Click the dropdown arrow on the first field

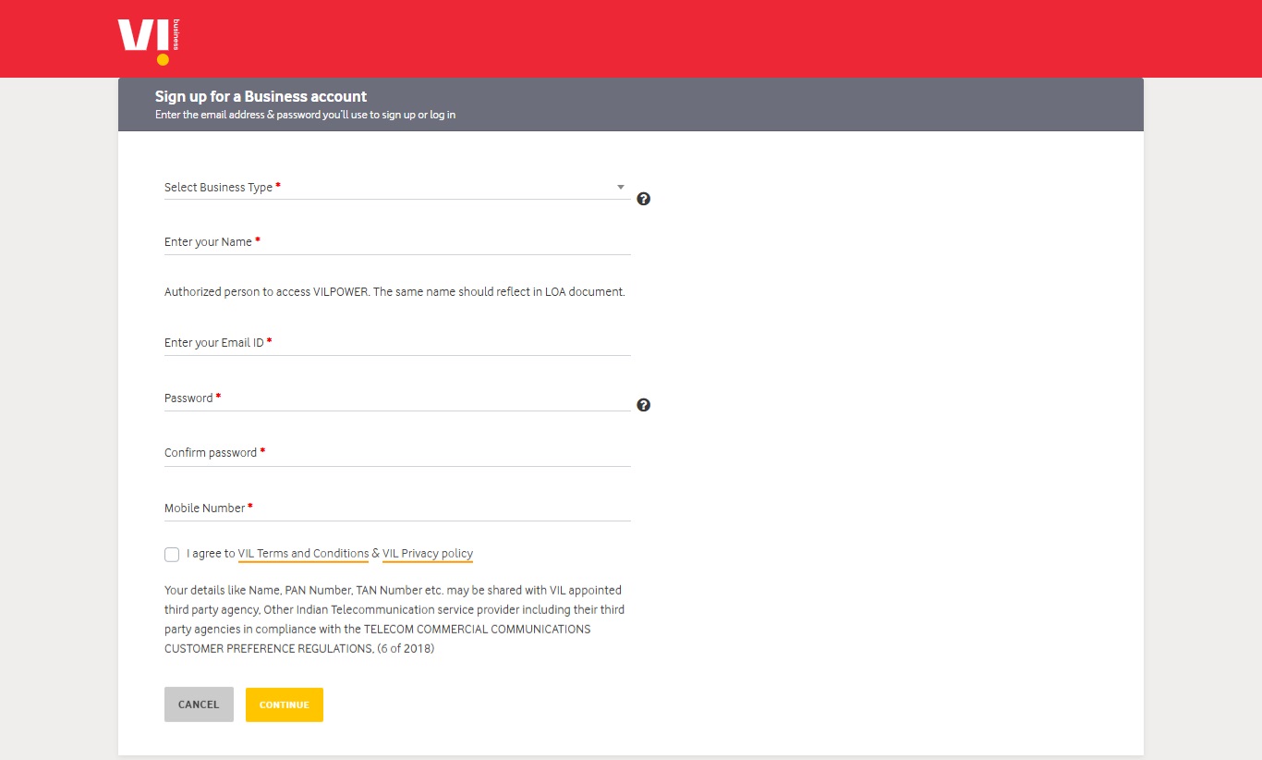pos(620,187)
